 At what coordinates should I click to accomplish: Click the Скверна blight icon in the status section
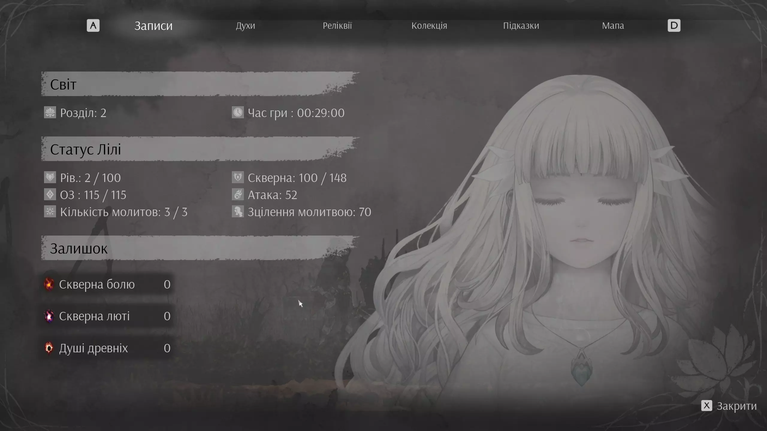click(x=238, y=177)
